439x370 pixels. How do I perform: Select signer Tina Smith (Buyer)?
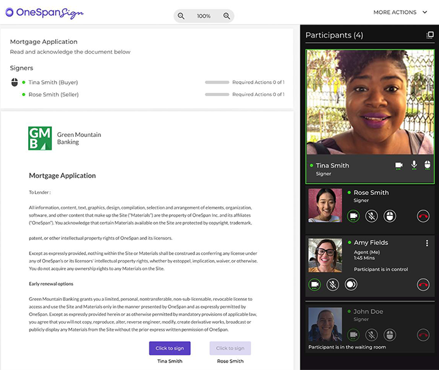pyautogui.click(x=53, y=82)
